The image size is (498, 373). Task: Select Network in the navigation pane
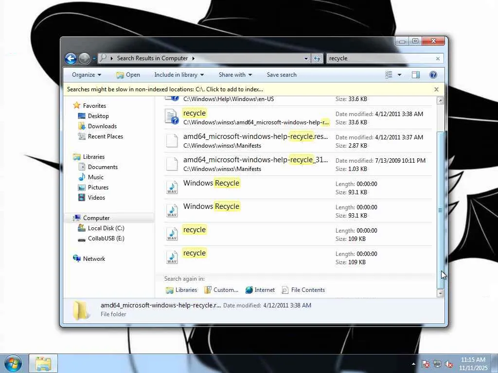coord(94,258)
